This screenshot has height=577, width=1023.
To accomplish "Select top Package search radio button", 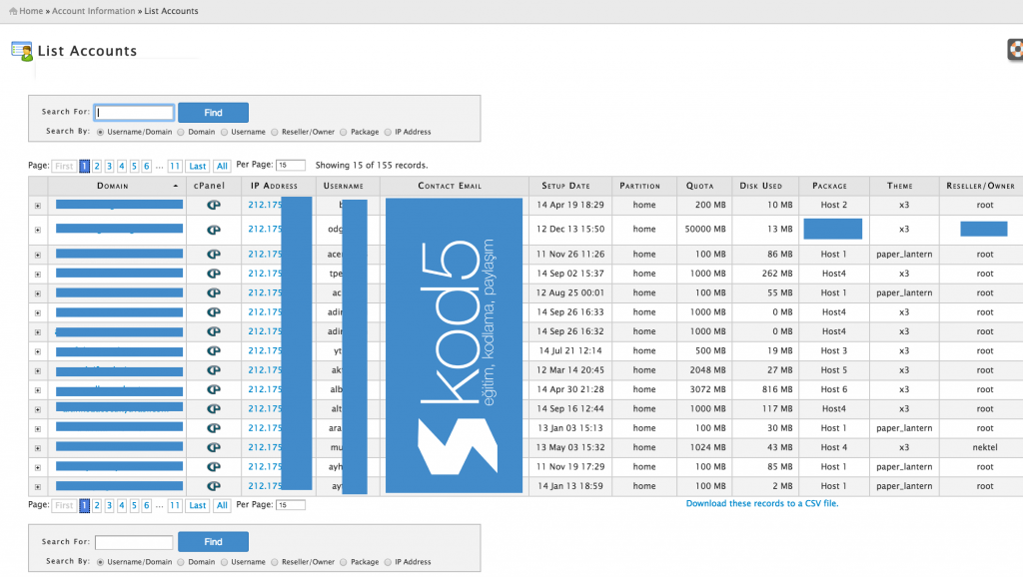I will click(x=344, y=133).
